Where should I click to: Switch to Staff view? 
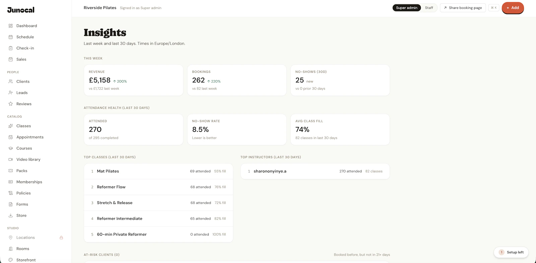429,8
